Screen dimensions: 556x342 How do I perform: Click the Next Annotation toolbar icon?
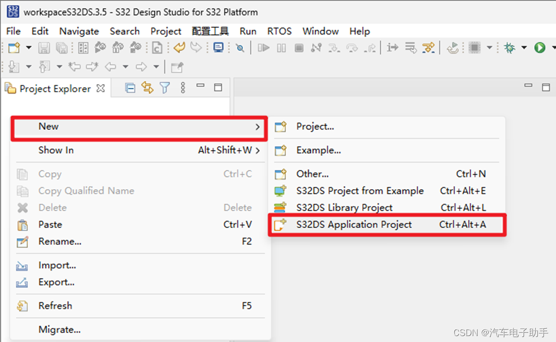pyautogui.click(x=14, y=66)
